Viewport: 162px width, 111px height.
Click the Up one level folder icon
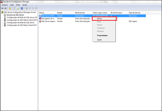10,8
